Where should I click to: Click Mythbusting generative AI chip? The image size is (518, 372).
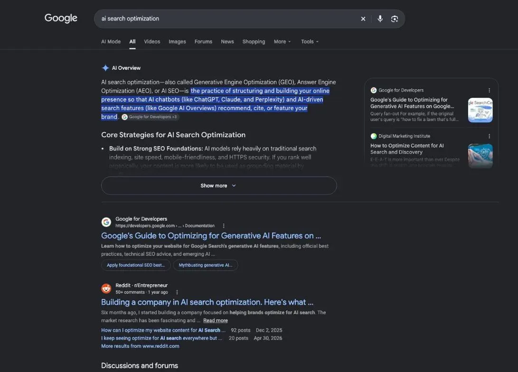coord(206,265)
